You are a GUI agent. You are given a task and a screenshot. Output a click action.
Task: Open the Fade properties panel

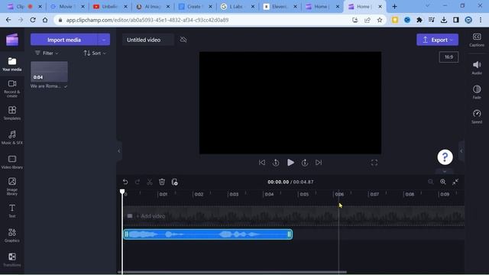[x=477, y=92]
